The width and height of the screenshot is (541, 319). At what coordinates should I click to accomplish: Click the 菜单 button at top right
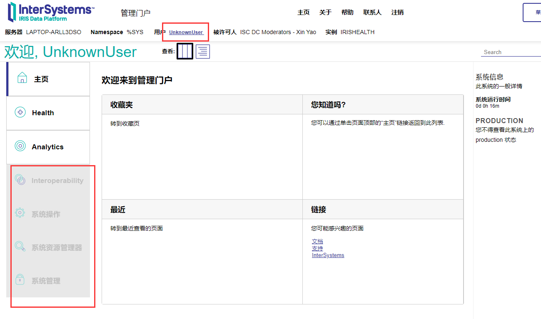(532, 12)
